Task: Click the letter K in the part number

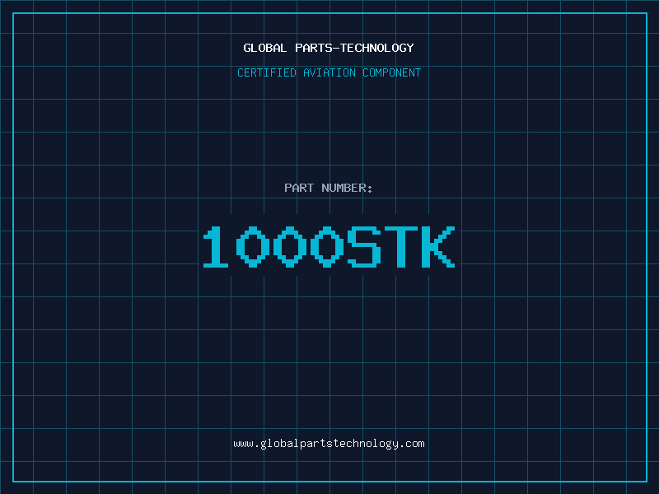Action: pyautogui.click(x=437, y=247)
